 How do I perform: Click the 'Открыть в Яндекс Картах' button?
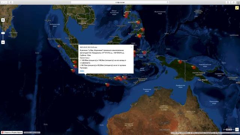click(x=12, y=132)
